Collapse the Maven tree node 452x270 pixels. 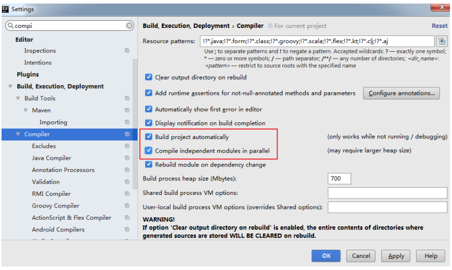(x=26, y=110)
